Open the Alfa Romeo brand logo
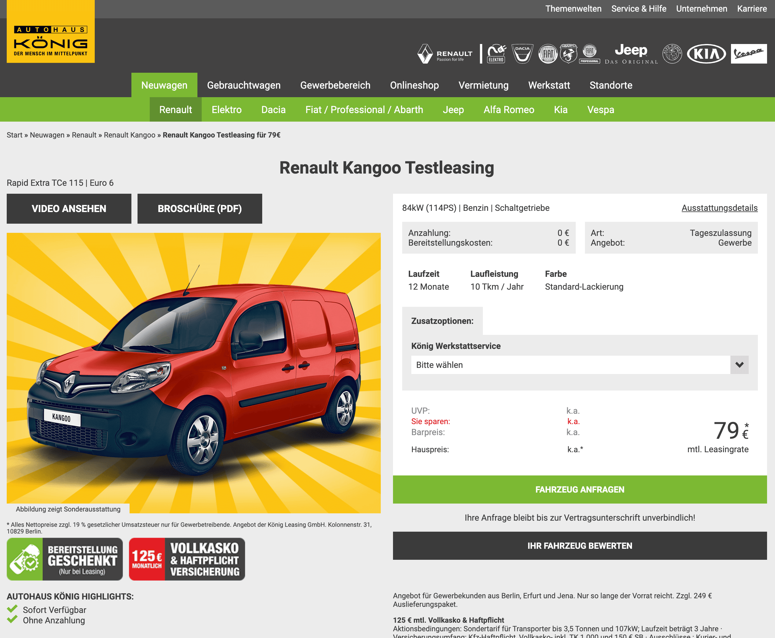775x638 pixels. [672, 54]
